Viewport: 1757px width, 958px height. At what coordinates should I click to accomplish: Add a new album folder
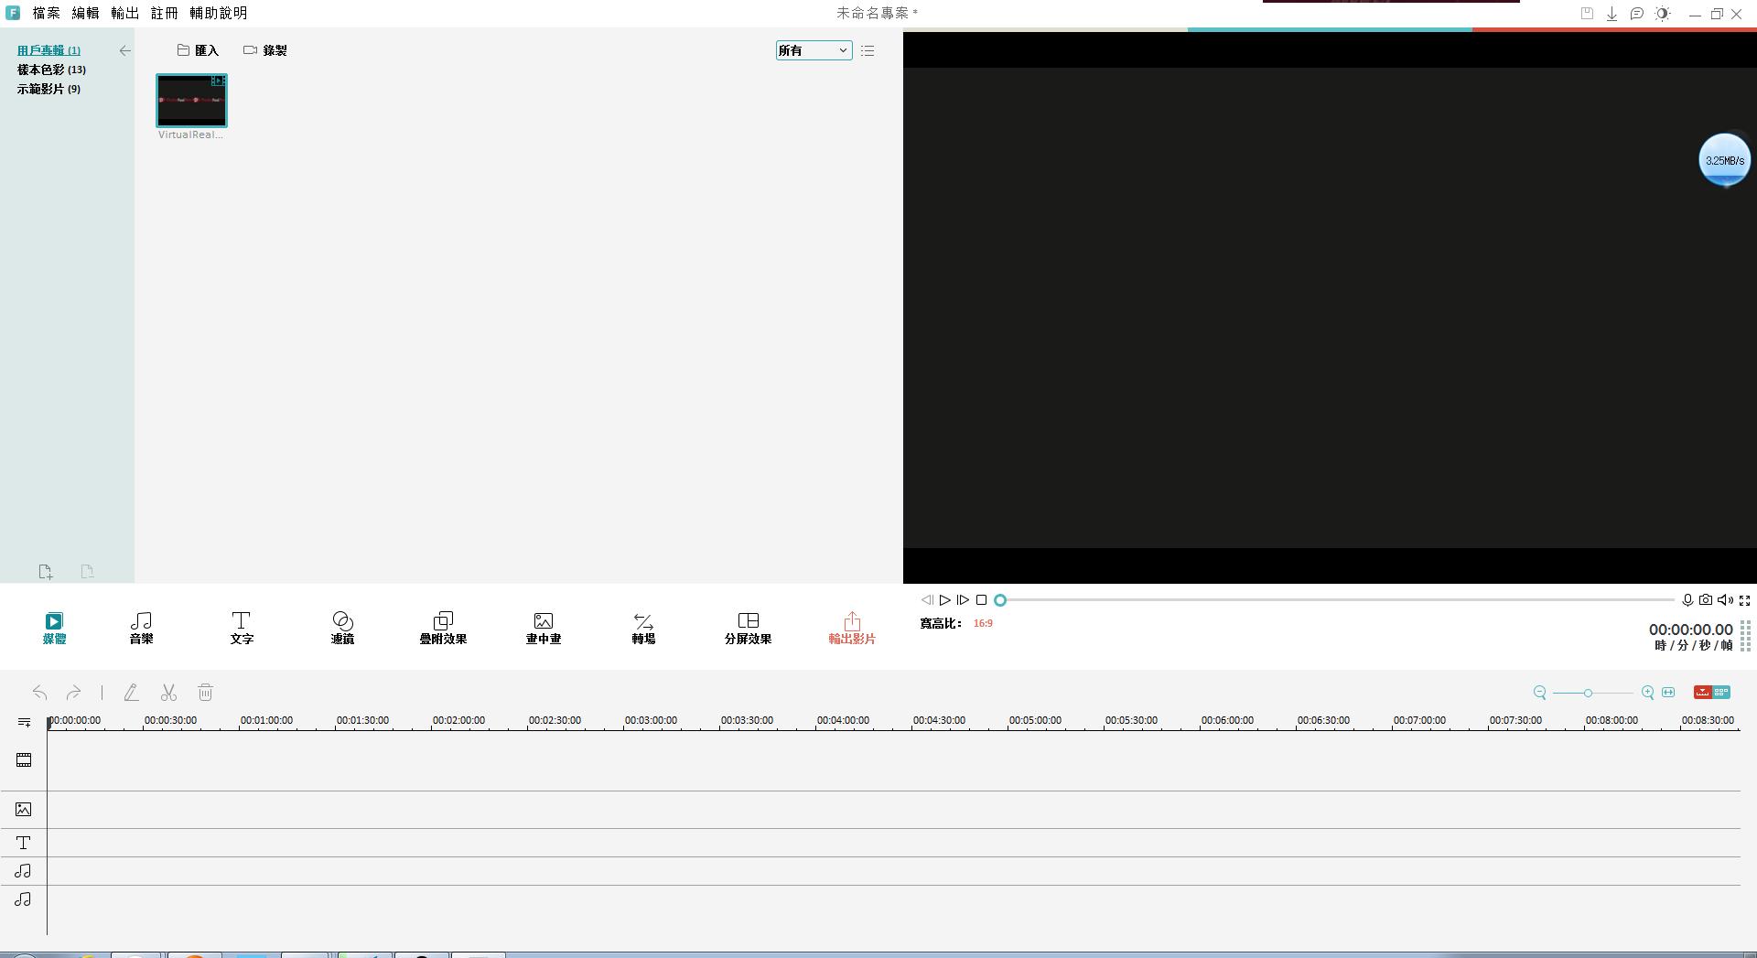[x=45, y=572]
